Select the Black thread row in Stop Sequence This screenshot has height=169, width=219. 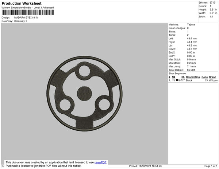coord(193,80)
